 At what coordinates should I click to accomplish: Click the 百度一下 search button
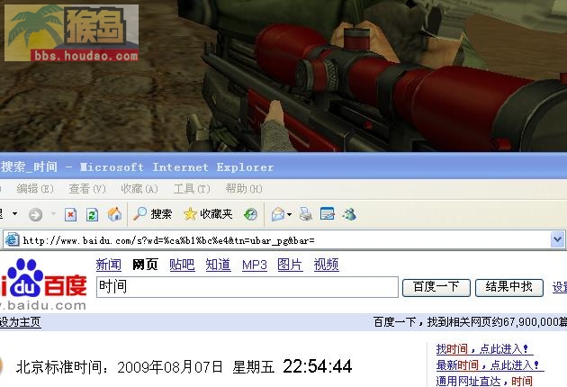click(x=436, y=287)
